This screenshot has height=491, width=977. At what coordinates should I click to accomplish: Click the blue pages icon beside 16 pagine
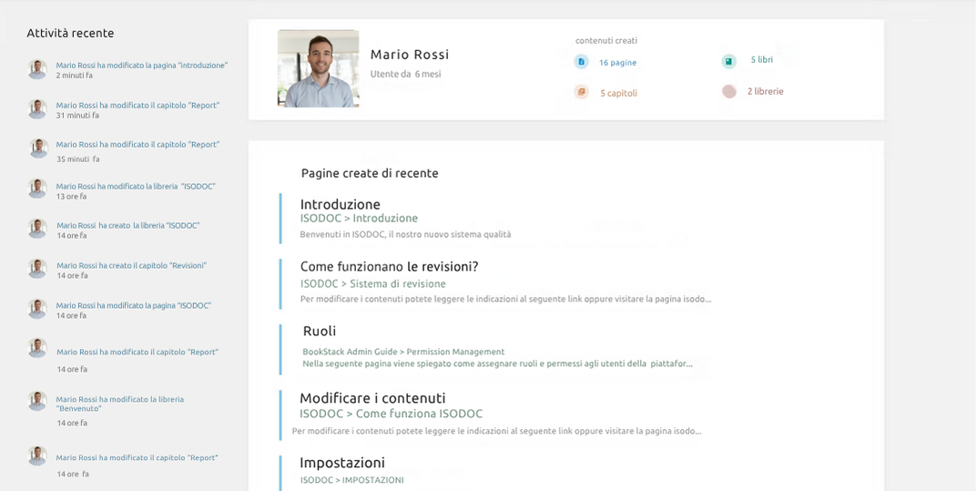click(581, 62)
